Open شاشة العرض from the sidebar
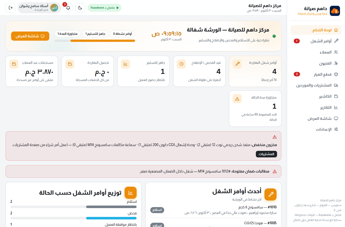Image resolution: width=345 pixels, height=227 pixels. pos(316,119)
